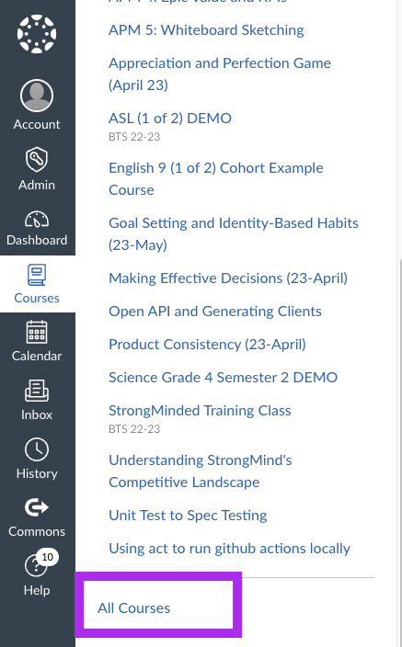Open the Admin shield icon
Screen dimensions: 402x647
click(37, 159)
